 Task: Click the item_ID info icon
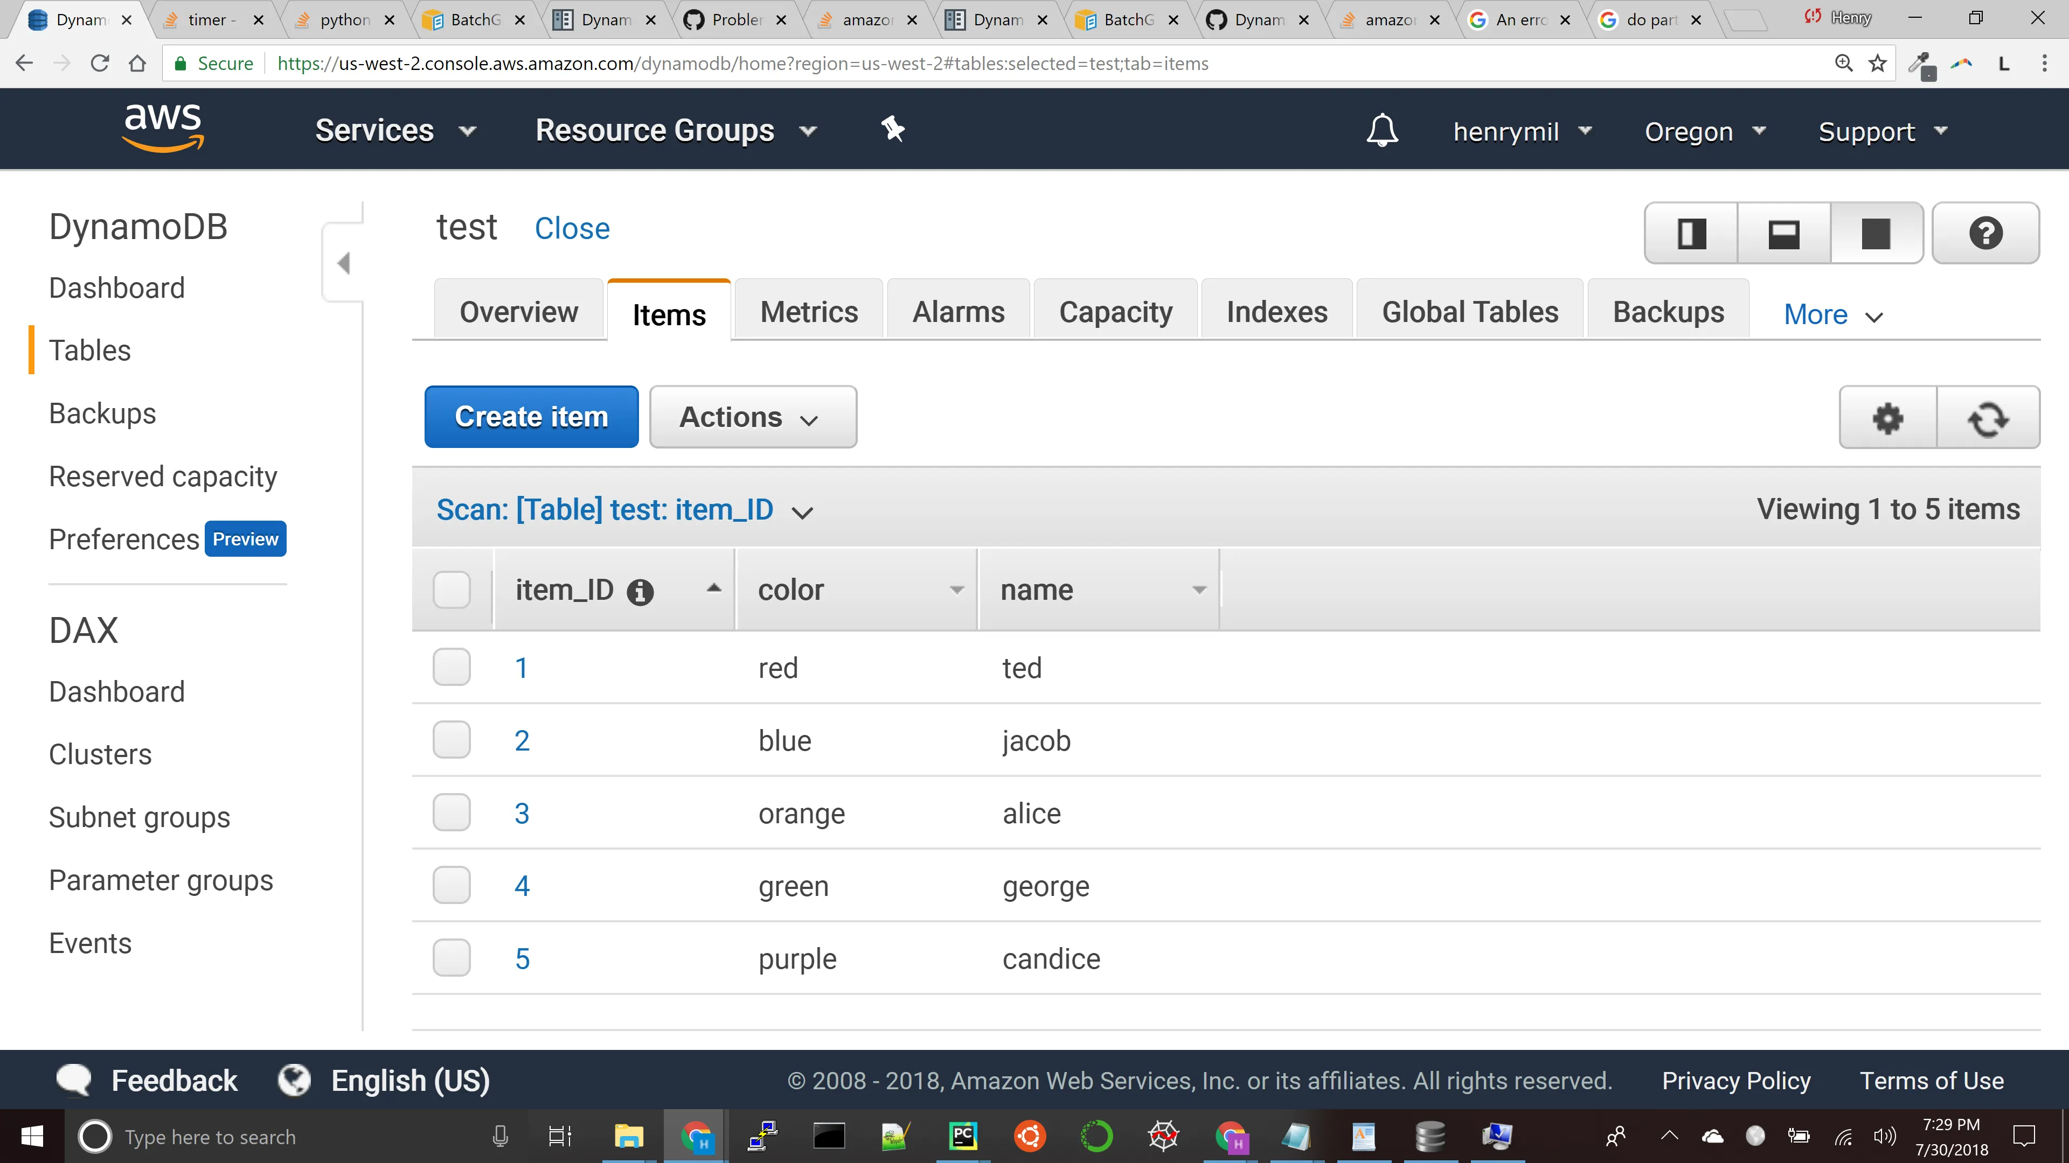click(x=640, y=592)
